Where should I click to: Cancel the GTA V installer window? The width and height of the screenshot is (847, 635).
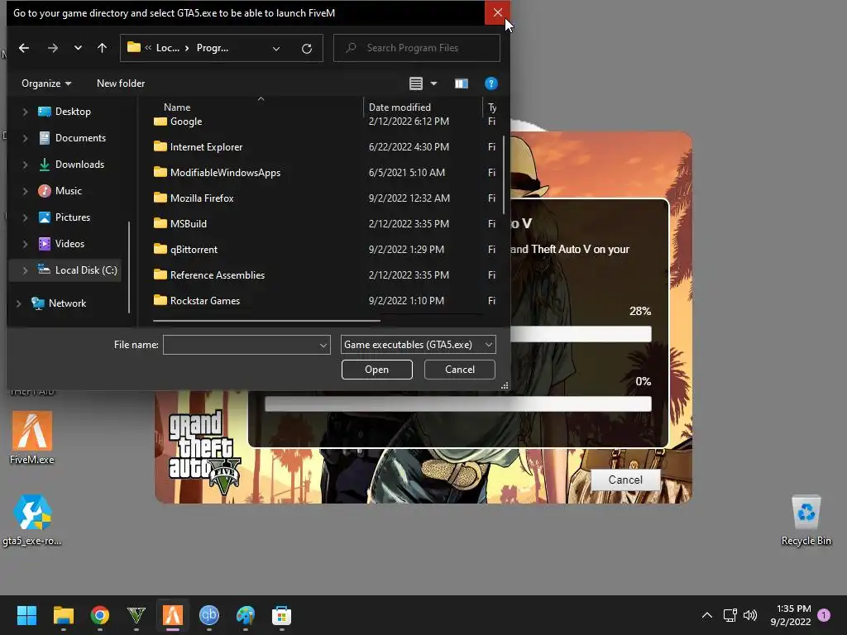click(x=625, y=480)
